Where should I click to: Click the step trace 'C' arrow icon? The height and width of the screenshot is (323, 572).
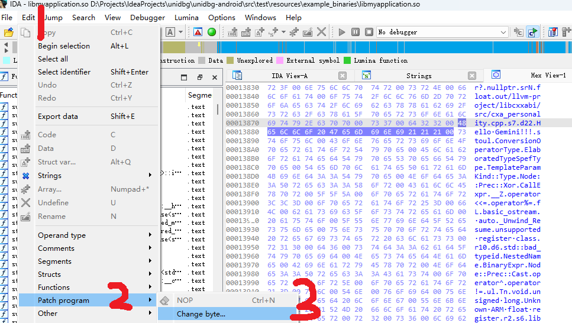pyautogui.click(x=518, y=32)
